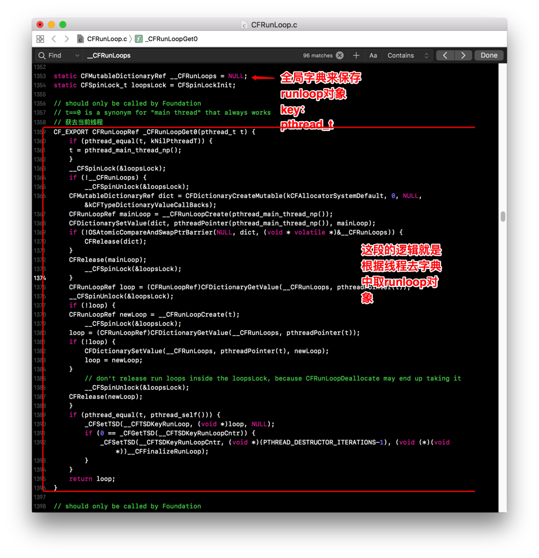
Task: Clear the search with the X button
Action: [x=340, y=56]
